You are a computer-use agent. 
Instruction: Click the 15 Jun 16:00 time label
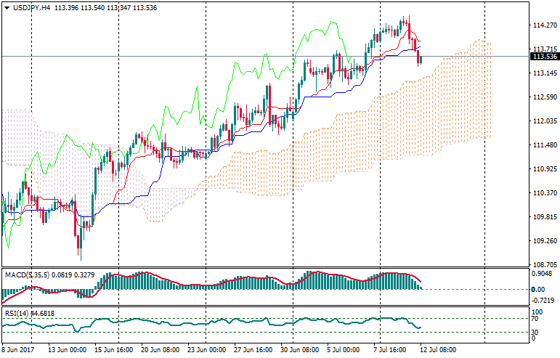[x=114, y=350]
